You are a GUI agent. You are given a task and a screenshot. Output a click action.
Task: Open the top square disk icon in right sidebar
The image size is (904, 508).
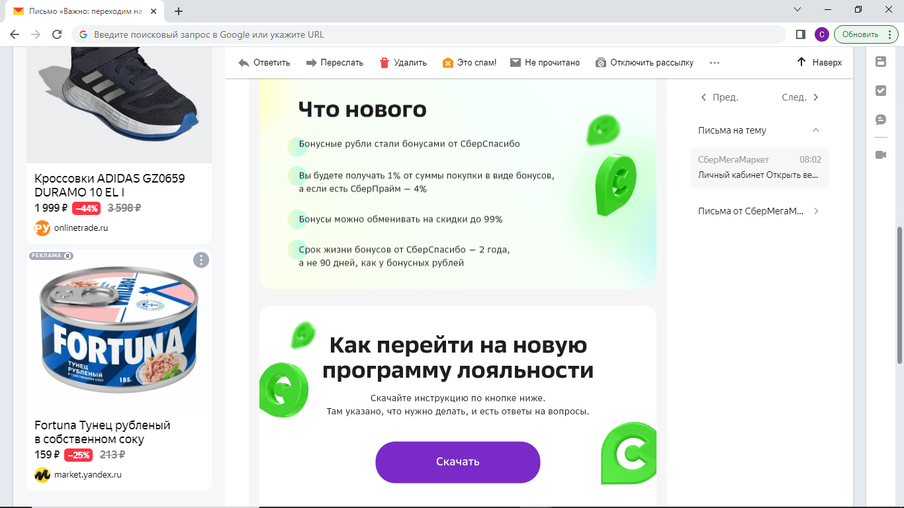[881, 62]
